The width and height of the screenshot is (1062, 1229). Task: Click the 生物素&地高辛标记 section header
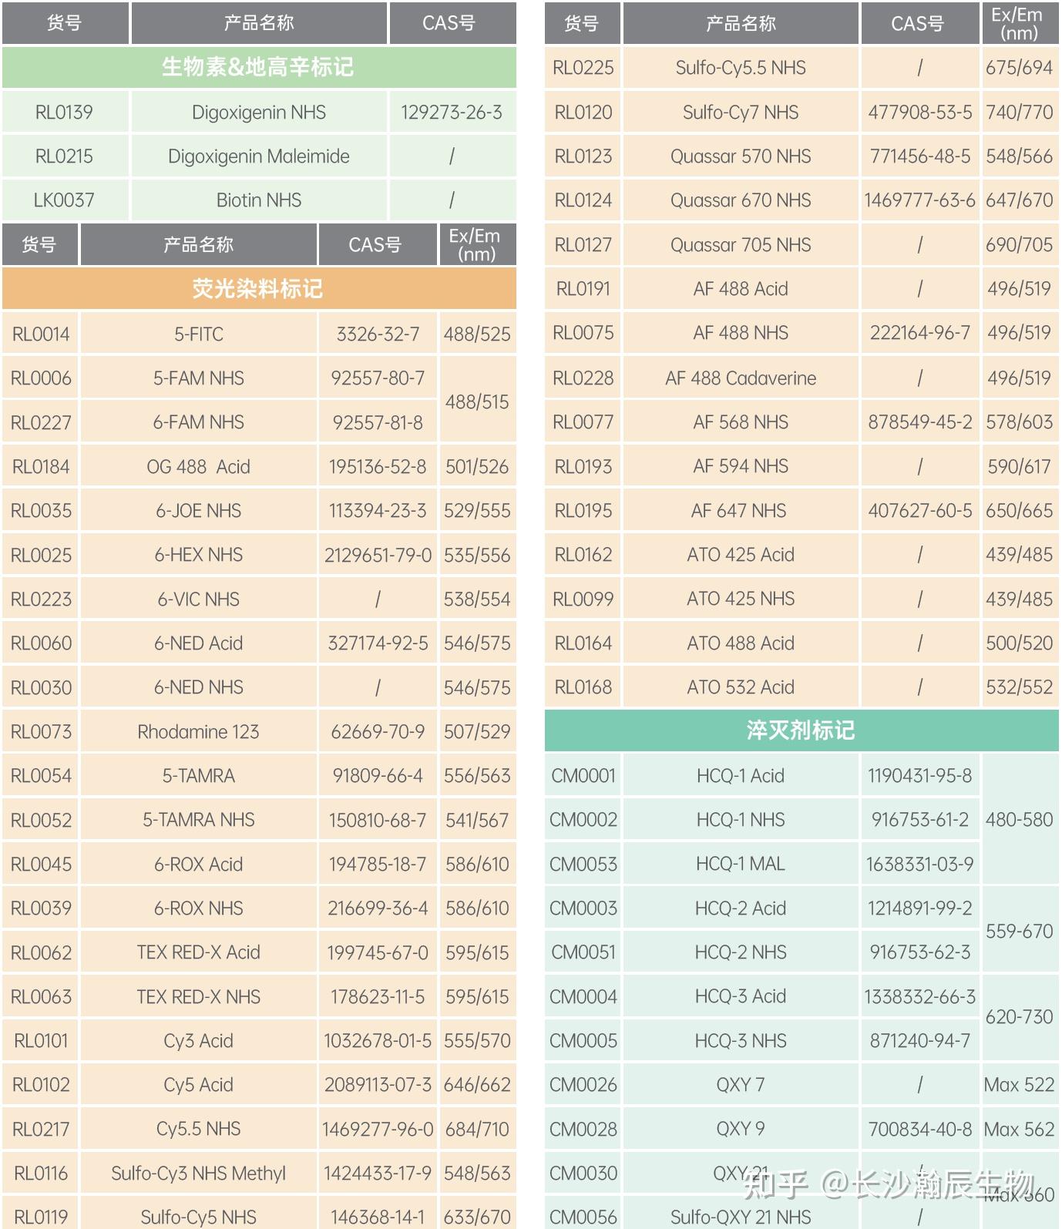258,67
